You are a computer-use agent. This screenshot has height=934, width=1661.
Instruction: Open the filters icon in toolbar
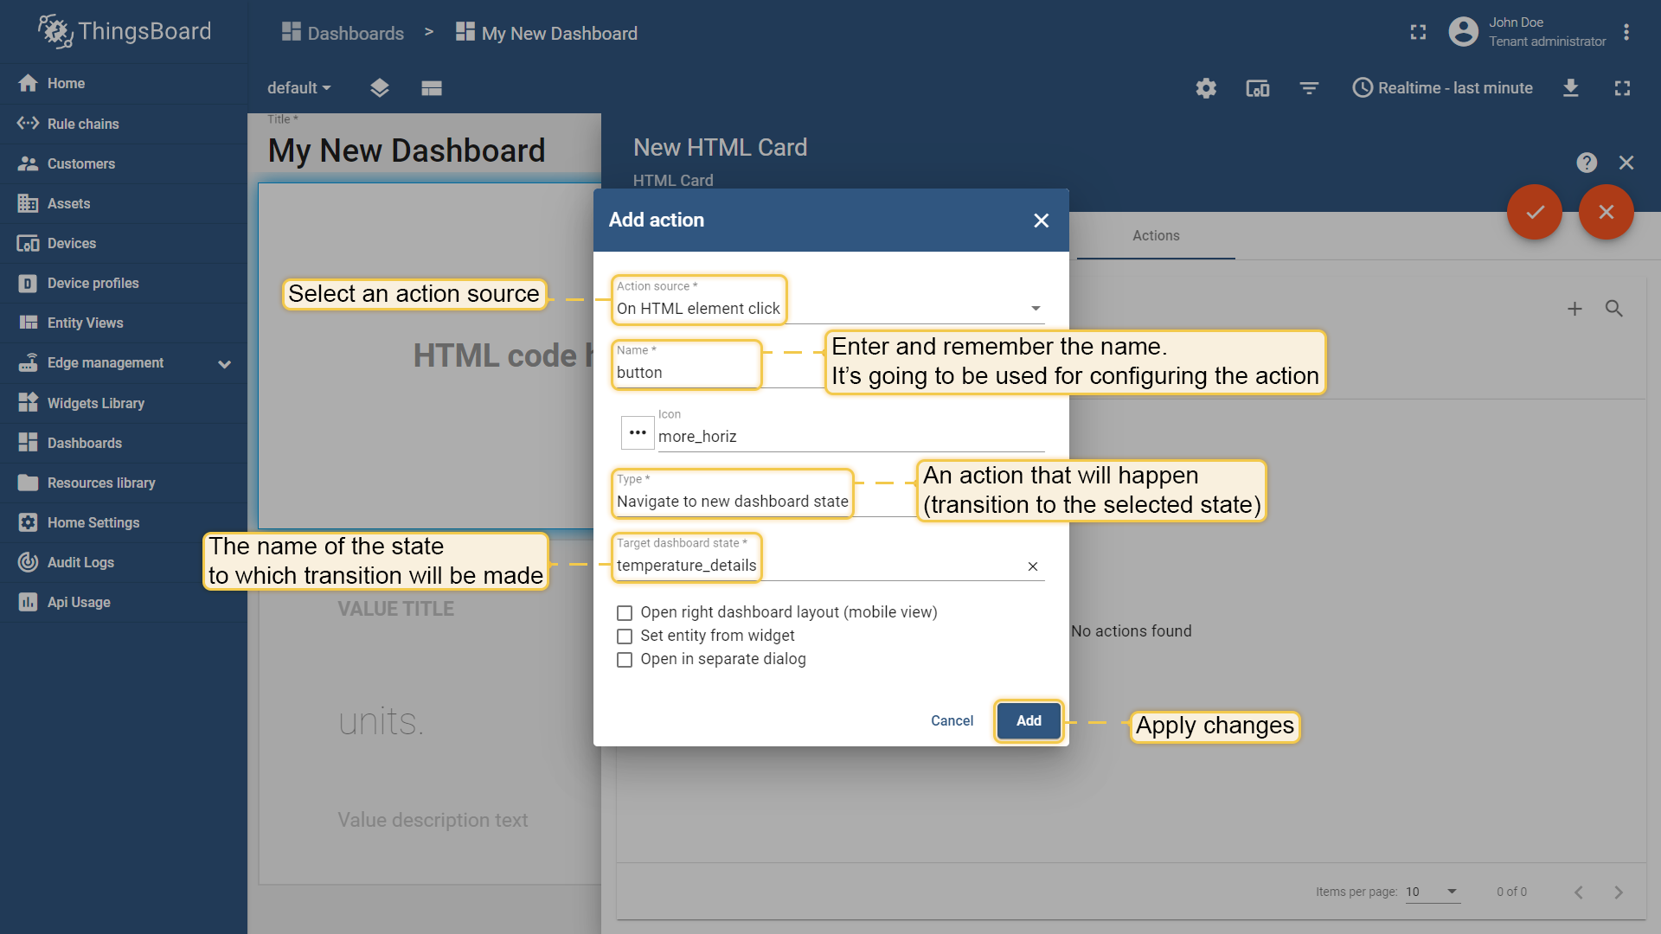[1309, 88]
